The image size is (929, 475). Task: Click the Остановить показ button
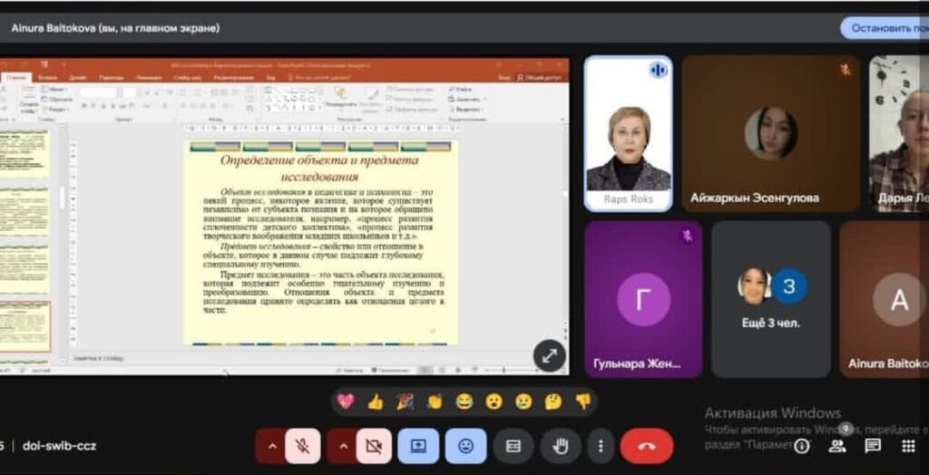[885, 28]
